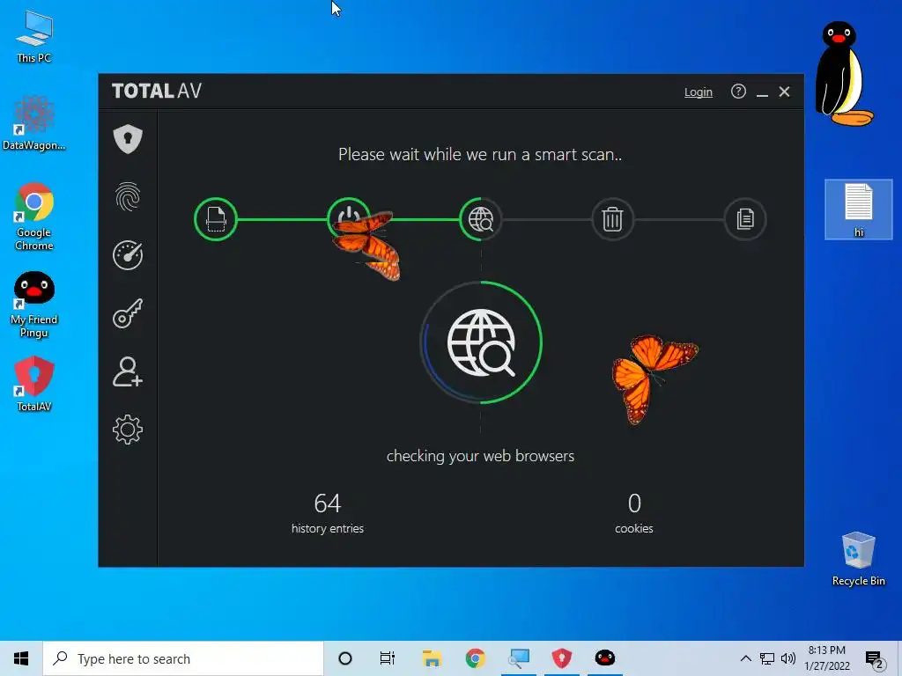Open the volume tray icon
Viewport: 902px width, 676px height.
click(x=788, y=658)
